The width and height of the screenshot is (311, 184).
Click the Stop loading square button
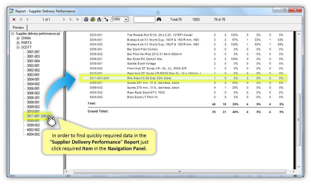click(77, 20)
